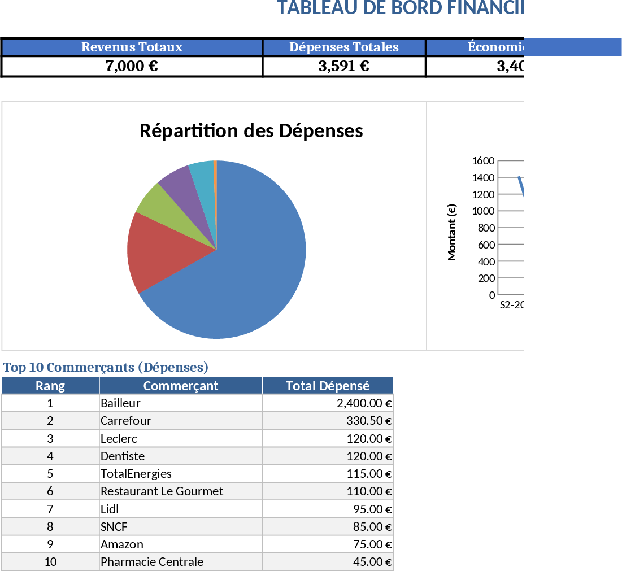
Task: Select the Top 10 Commerçants heading
Action: click(106, 367)
